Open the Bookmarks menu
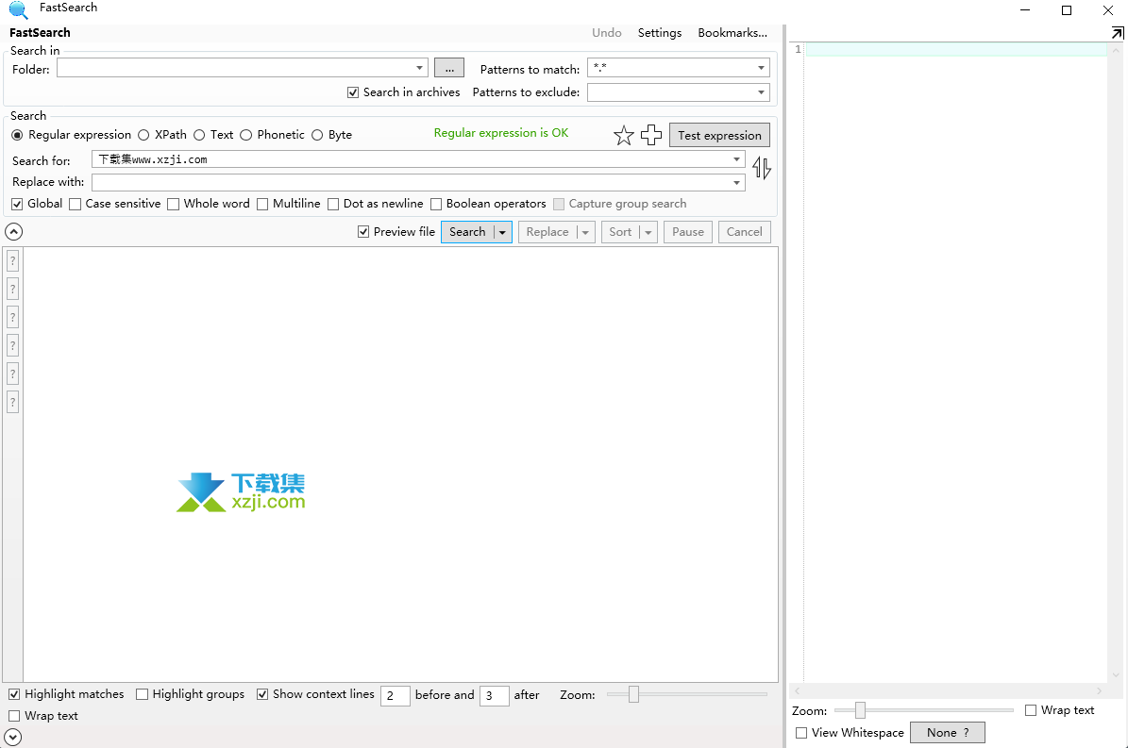The height and width of the screenshot is (748, 1128). (x=732, y=32)
